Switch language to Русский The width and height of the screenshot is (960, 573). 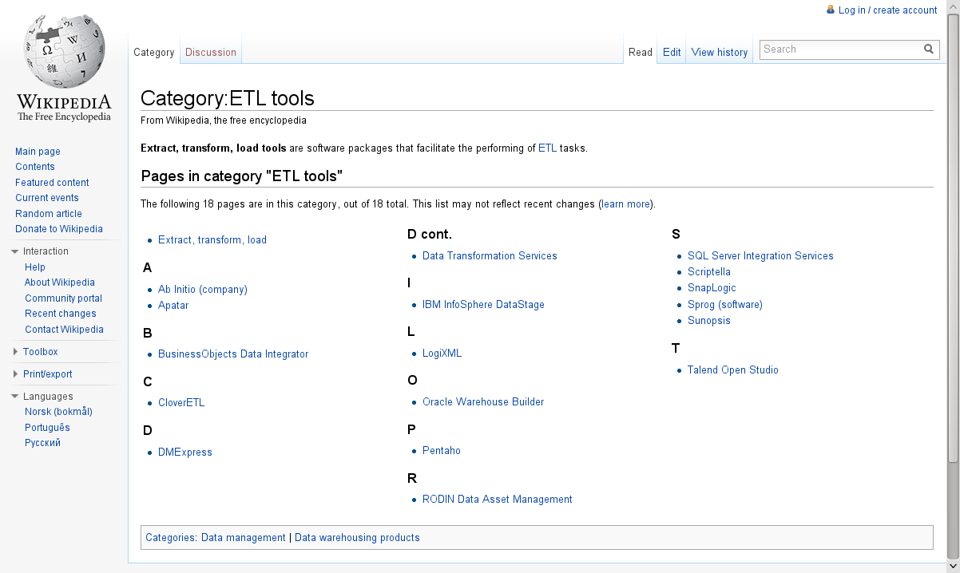42,443
